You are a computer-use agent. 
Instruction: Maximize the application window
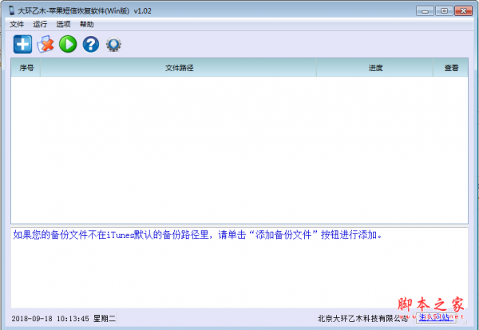point(444,11)
